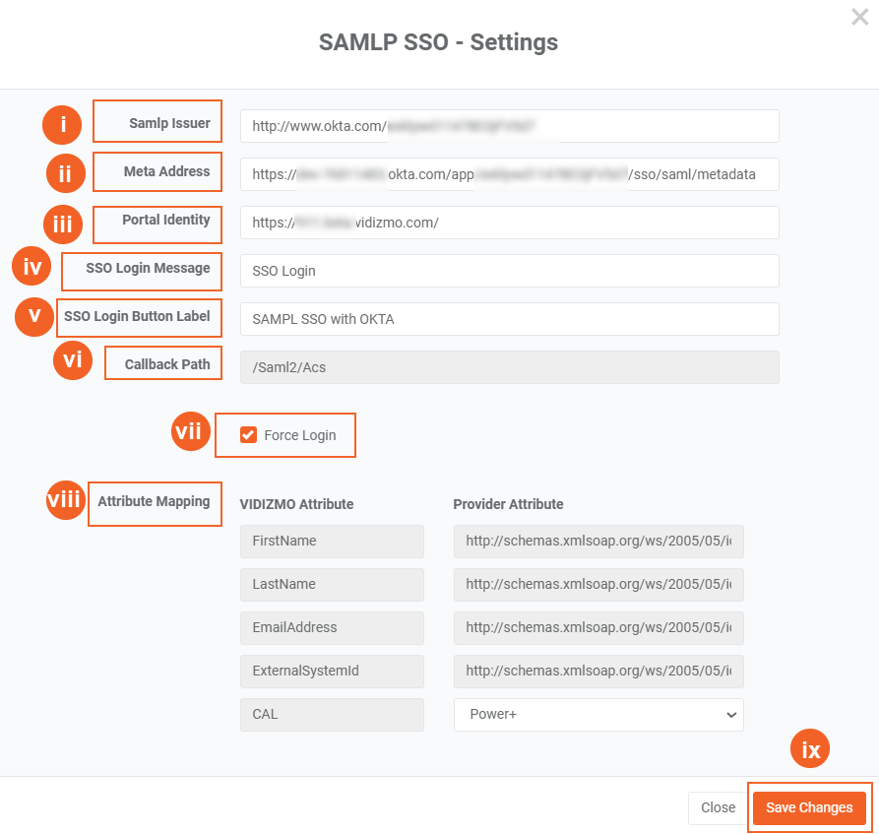Click the Save Changes button
Viewport: 879px width, 834px height.
809,807
